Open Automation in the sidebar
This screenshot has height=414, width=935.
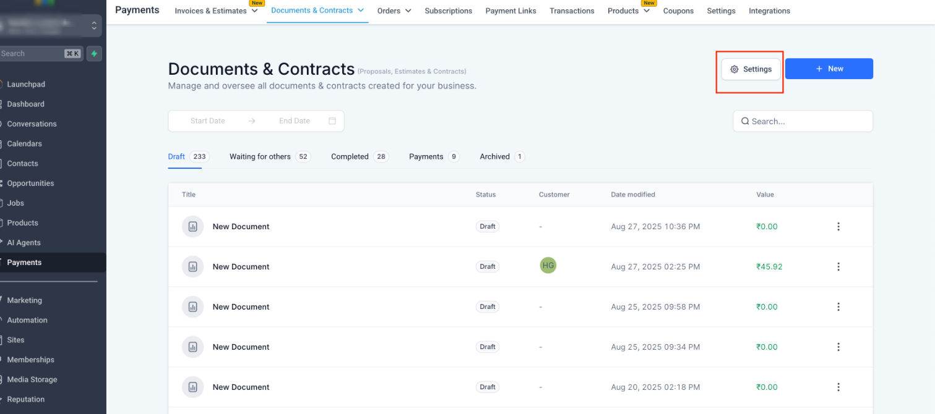point(27,321)
